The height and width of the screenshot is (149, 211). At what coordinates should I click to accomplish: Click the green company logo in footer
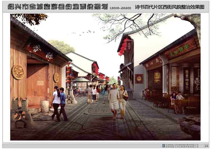[x=164, y=146]
